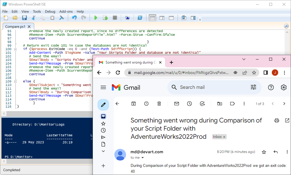This screenshot has height=175, width=291.
Task: Archive this email
Action: coord(134,104)
